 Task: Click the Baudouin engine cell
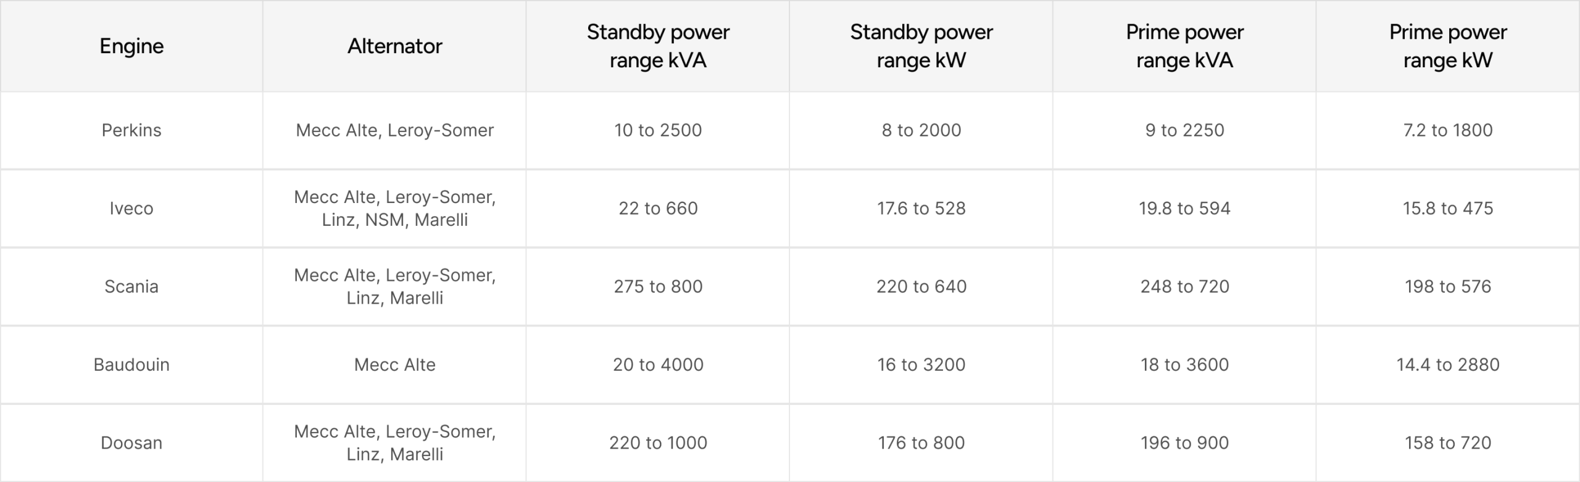[131, 365]
